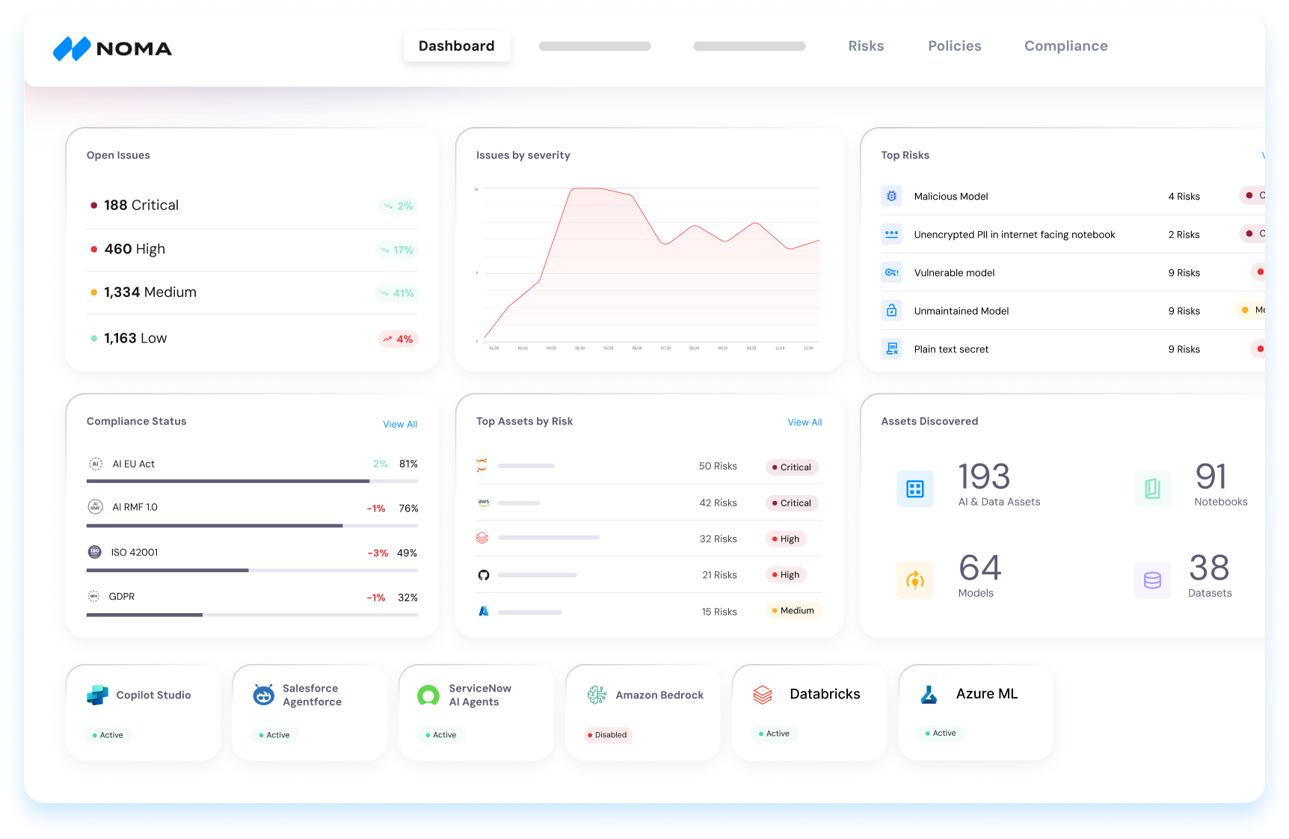The image size is (1289, 839).
Task: Click the ISO 42001 progress bar
Action: (252, 570)
